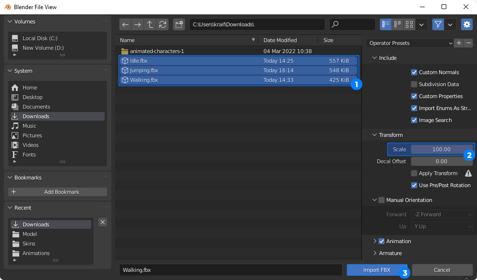Click Import FBX button
Screen dimensions: 477x280
[377, 270]
